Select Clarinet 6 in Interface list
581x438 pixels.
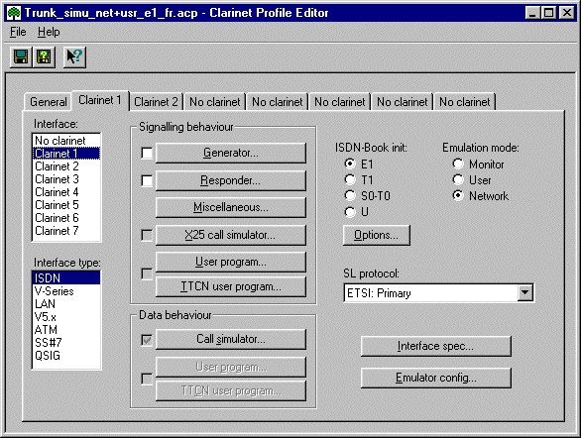click(x=66, y=218)
